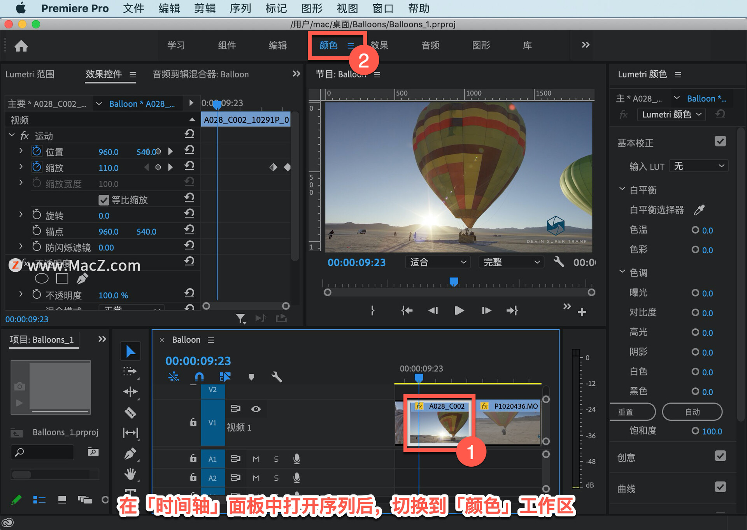Play the program monitor

click(459, 310)
